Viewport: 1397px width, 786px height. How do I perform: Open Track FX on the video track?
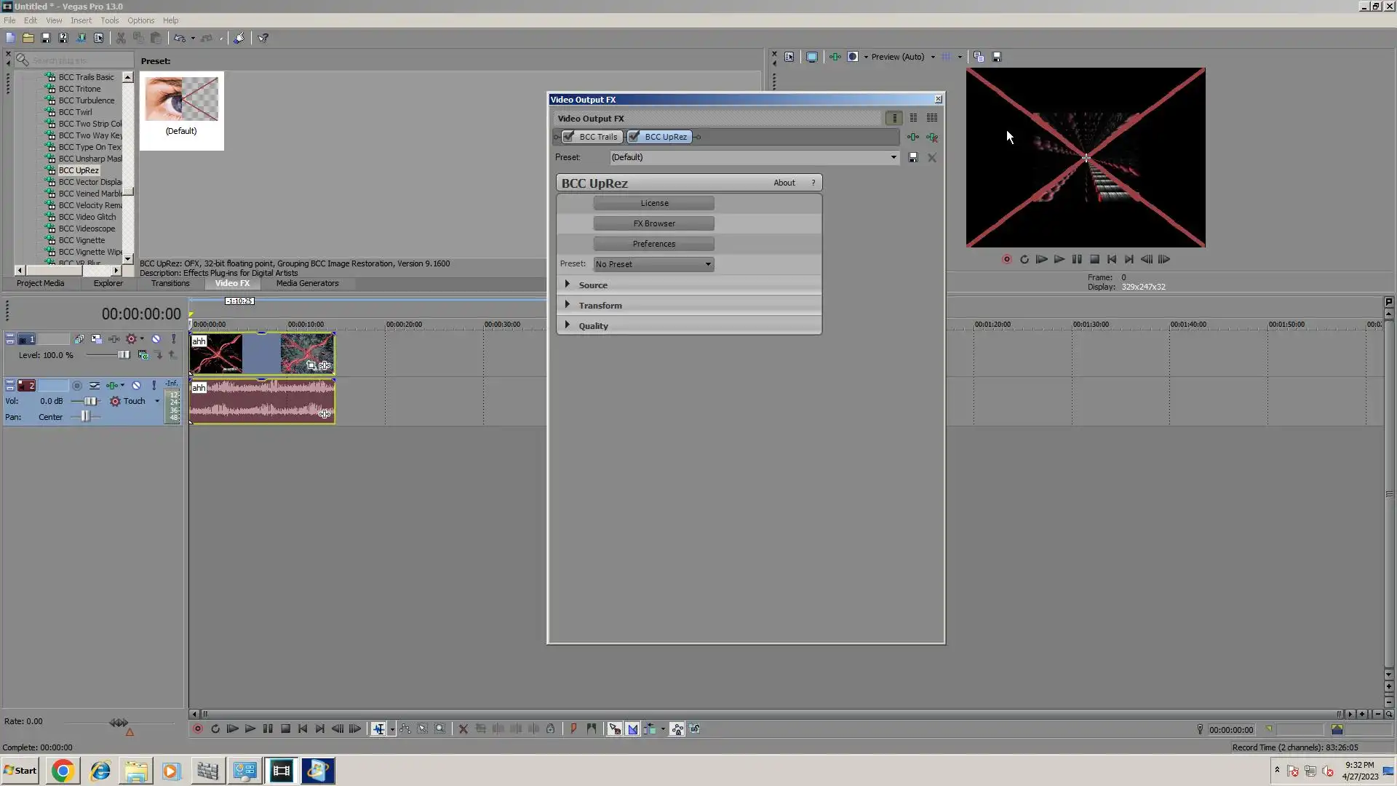114,339
